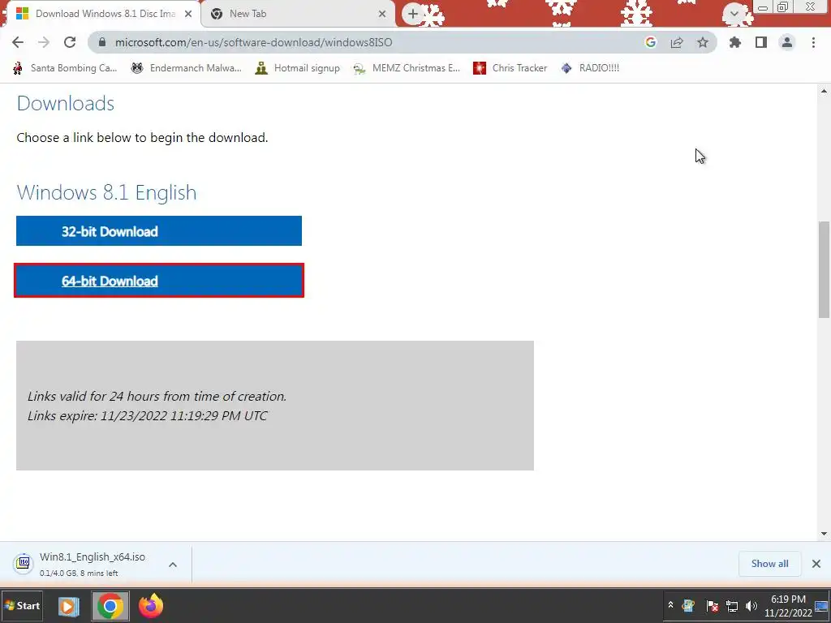831x623 pixels.
Task: Open the RADIO!!!! bookmark
Action: (590, 68)
